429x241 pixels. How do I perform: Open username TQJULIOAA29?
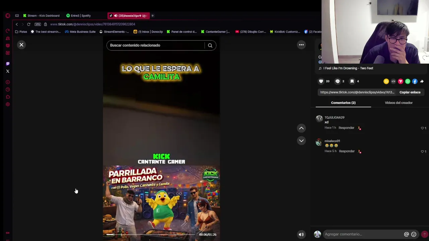click(x=334, y=117)
